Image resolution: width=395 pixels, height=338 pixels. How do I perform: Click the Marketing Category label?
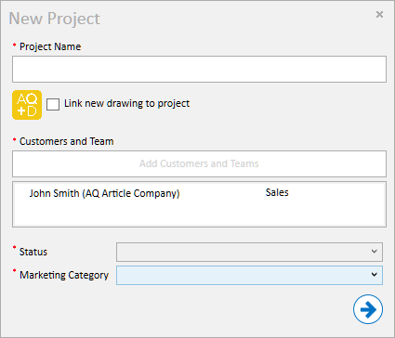coord(64,275)
